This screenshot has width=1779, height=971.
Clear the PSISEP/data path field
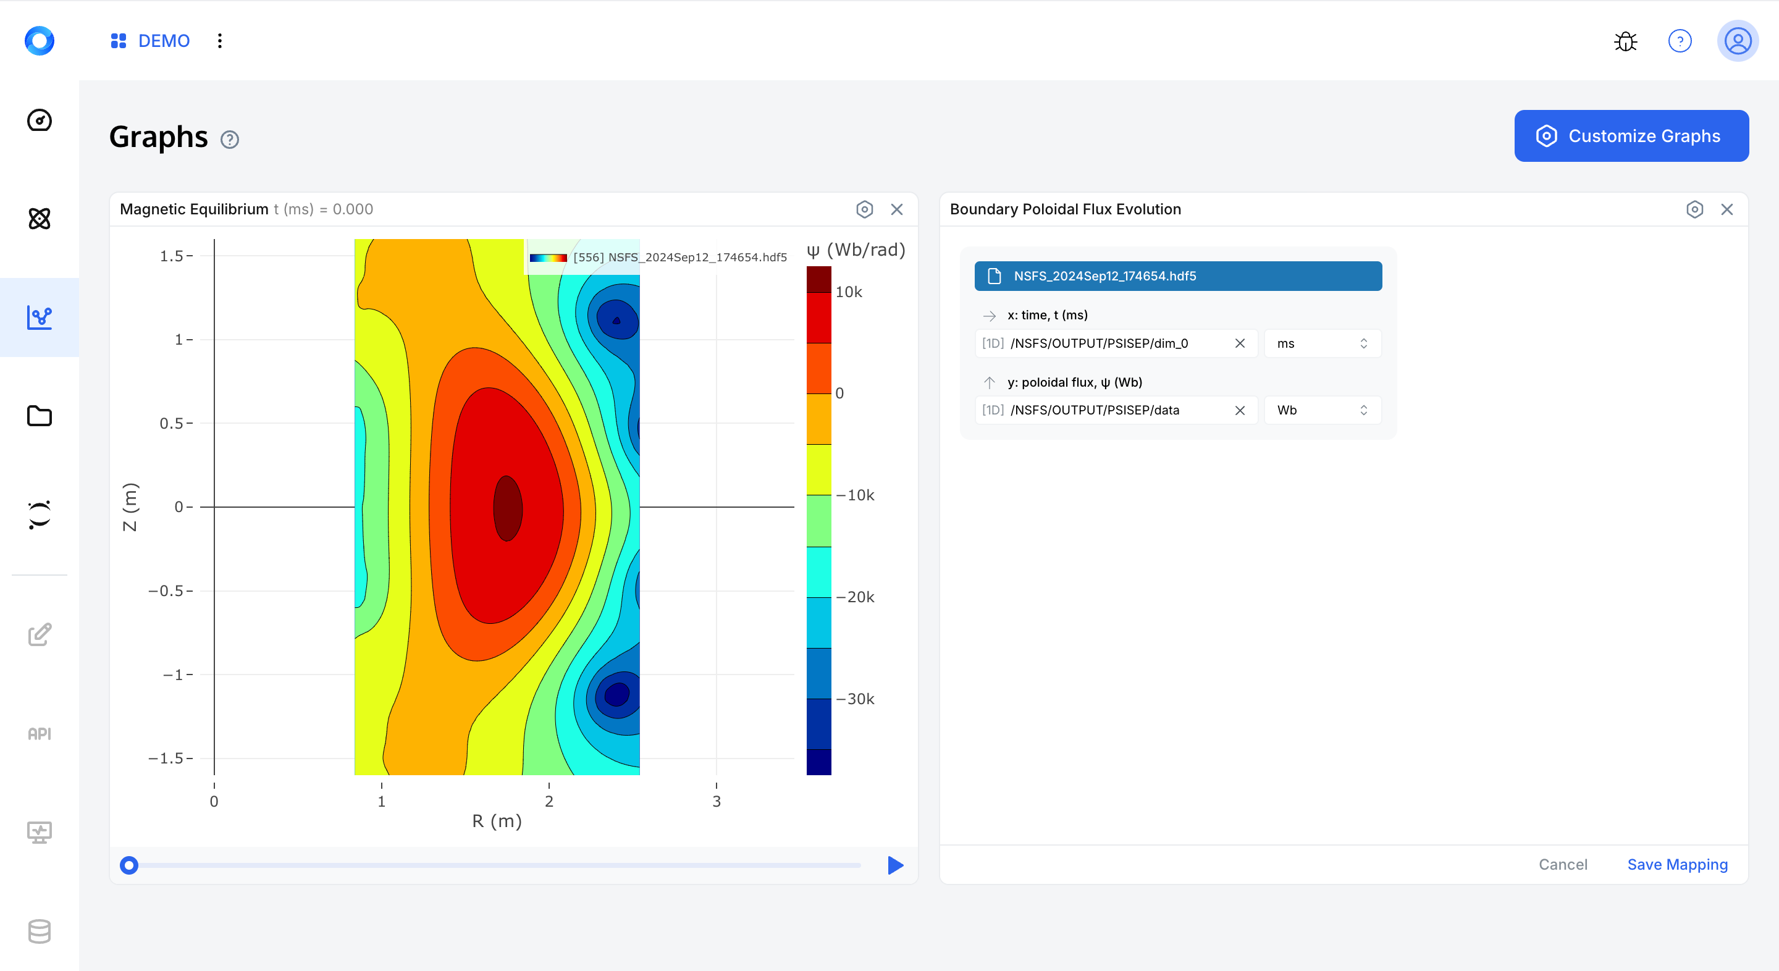[1240, 410]
